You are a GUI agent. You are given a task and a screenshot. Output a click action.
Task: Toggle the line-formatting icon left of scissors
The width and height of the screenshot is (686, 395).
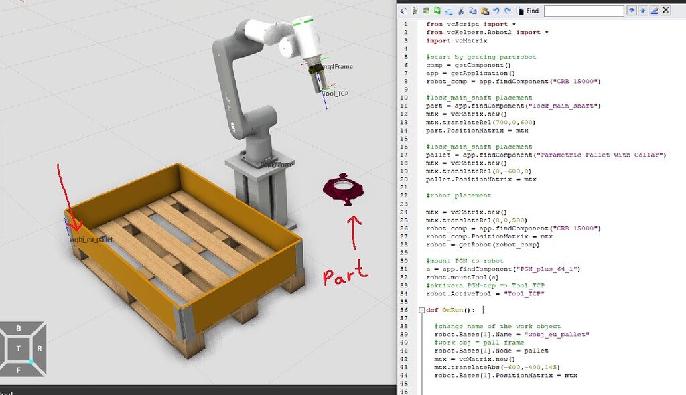pos(450,11)
